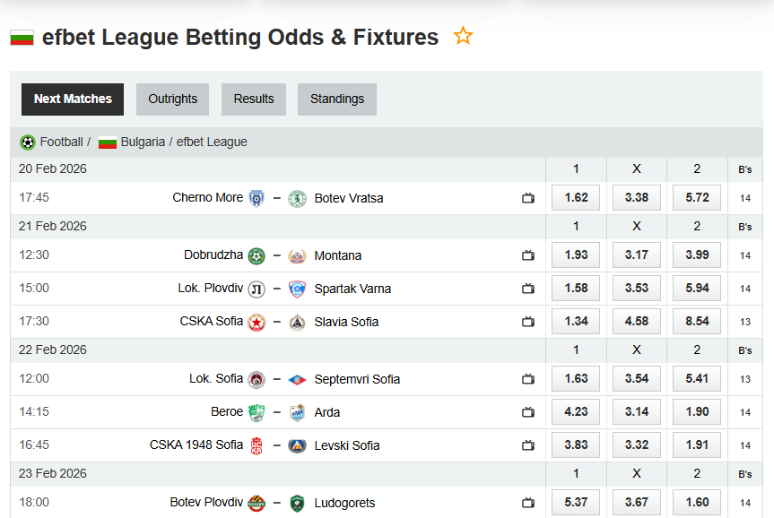Select the Botev Vratsa team logo
This screenshot has width=774, height=518.
point(297,197)
